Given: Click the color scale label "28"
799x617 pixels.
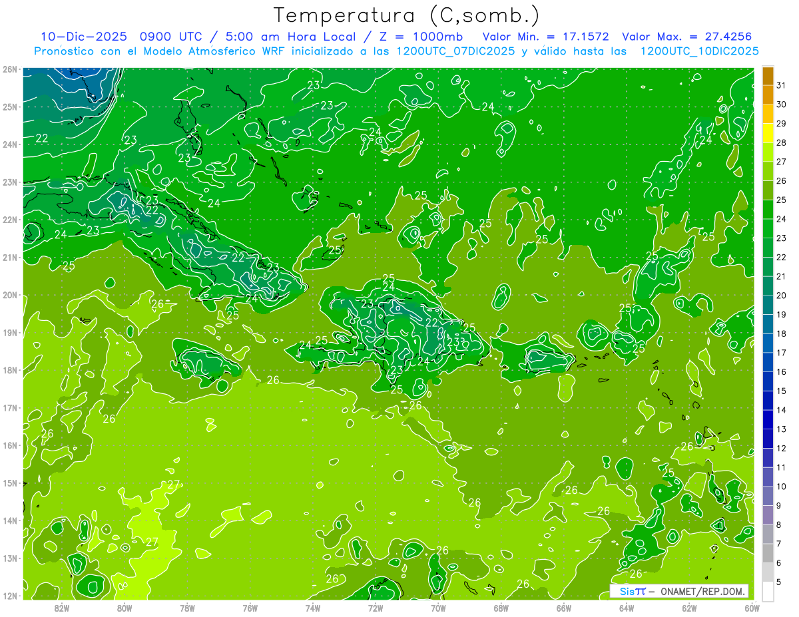Looking at the screenshot, I should pos(782,142).
